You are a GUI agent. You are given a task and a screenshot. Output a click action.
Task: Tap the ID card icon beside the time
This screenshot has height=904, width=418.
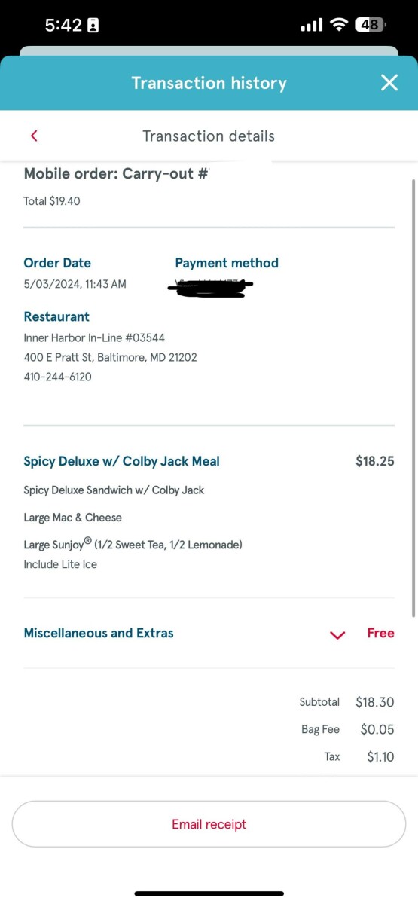click(x=93, y=26)
